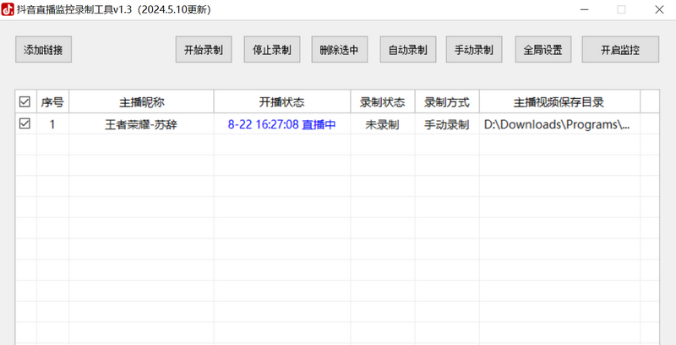The width and height of the screenshot is (676, 345).
Task: Toggle the select-all checkbox in table header
Action: [x=25, y=102]
